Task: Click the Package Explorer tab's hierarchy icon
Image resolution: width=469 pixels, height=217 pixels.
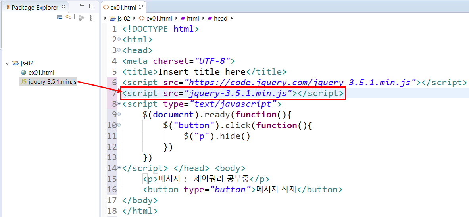Action: [x=8, y=7]
